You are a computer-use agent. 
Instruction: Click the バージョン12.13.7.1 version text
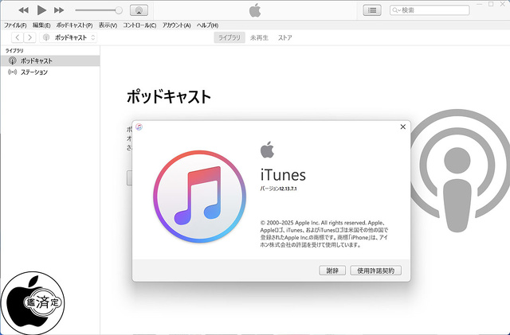(278, 189)
